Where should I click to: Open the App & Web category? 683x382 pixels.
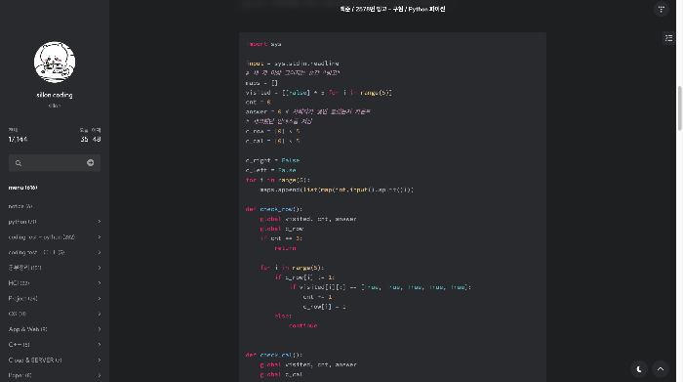click(x=28, y=329)
